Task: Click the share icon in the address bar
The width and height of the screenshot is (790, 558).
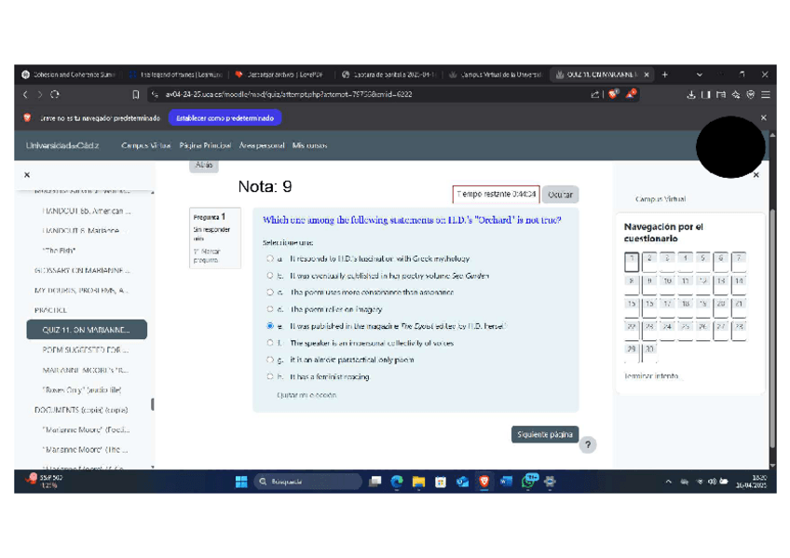Action: click(594, 94)
